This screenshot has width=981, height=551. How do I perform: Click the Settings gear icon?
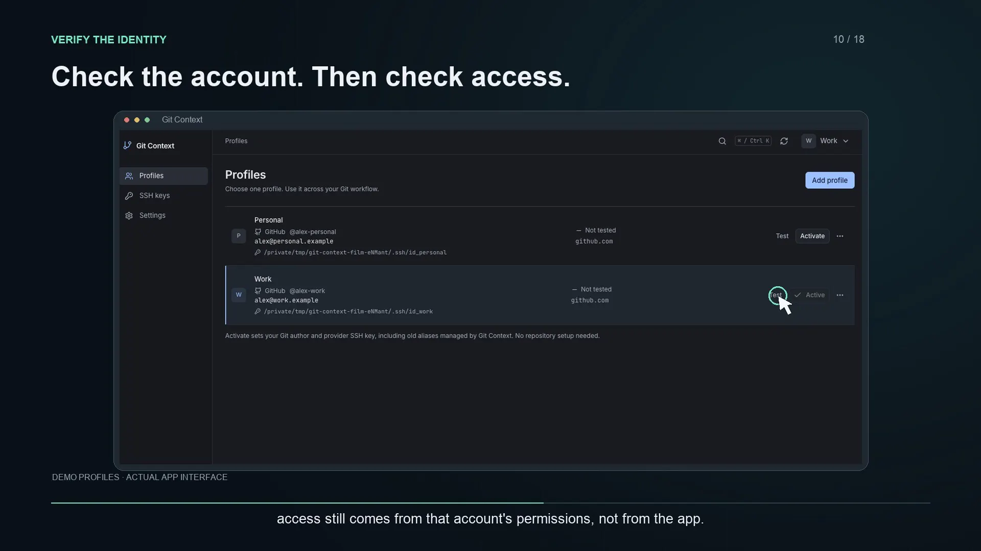(x=129, y=215)
